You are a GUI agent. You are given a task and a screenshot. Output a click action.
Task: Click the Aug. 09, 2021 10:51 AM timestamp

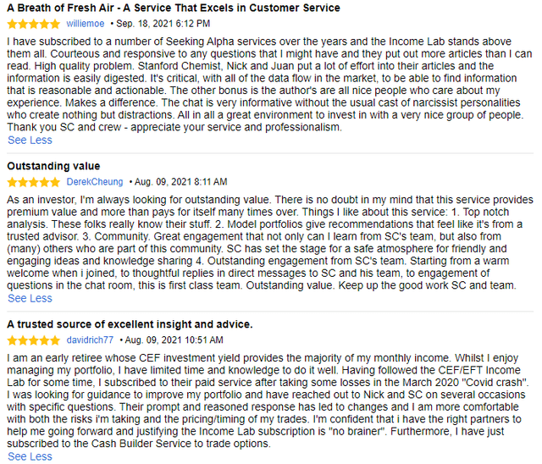tap(174, 340)
